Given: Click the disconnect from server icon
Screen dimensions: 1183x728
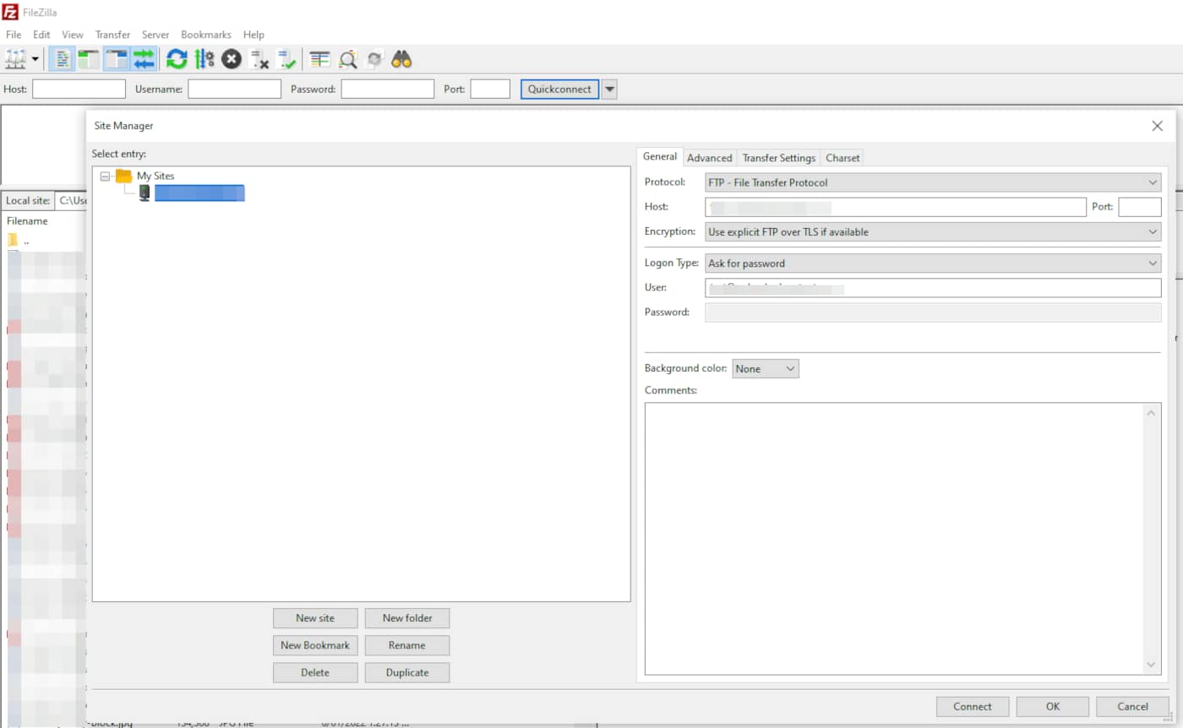Looking at the screenshot, I should click(x=259, y=59).
